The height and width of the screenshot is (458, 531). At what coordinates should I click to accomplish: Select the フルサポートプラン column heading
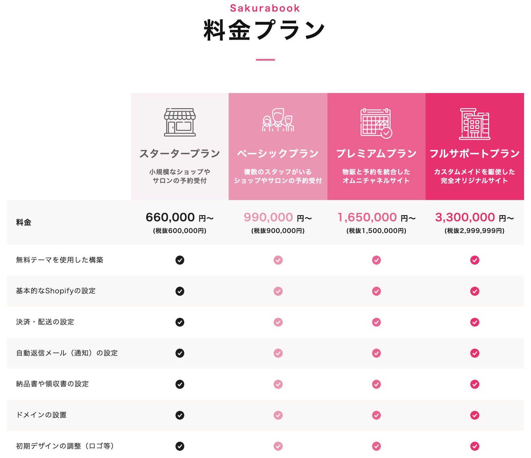(x=475, y=154)
